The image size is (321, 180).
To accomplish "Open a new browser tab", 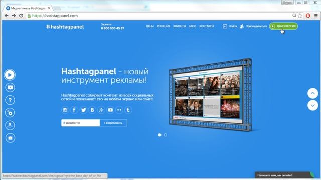I will [57, 8].
